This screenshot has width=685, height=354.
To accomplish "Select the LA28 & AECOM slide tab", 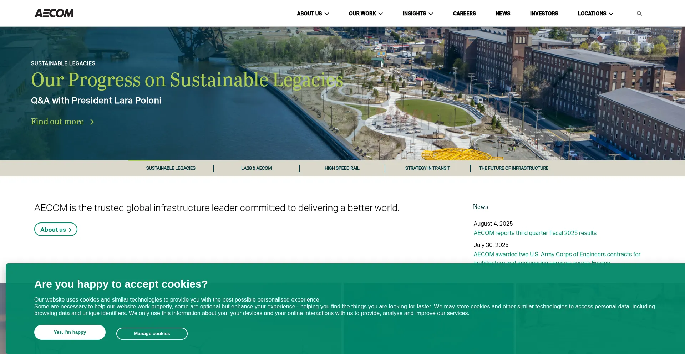I will tap(256, 168).
